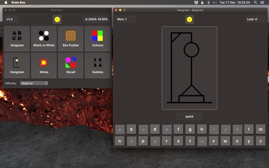The height and width of the screenshot is (168, 269).
Task: Open Spotlight search in menu bar
Action: pos(255,2)
